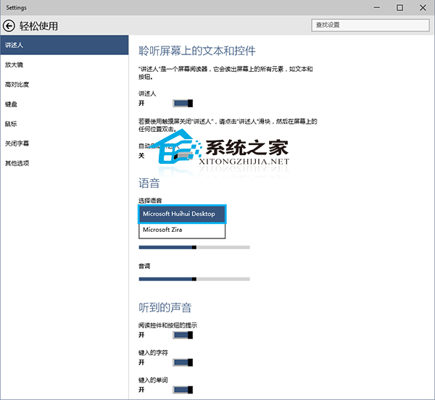Screen dimensions: 435x400
Task: Click the 选择语音 label
Action: click(x=150, y=201)
